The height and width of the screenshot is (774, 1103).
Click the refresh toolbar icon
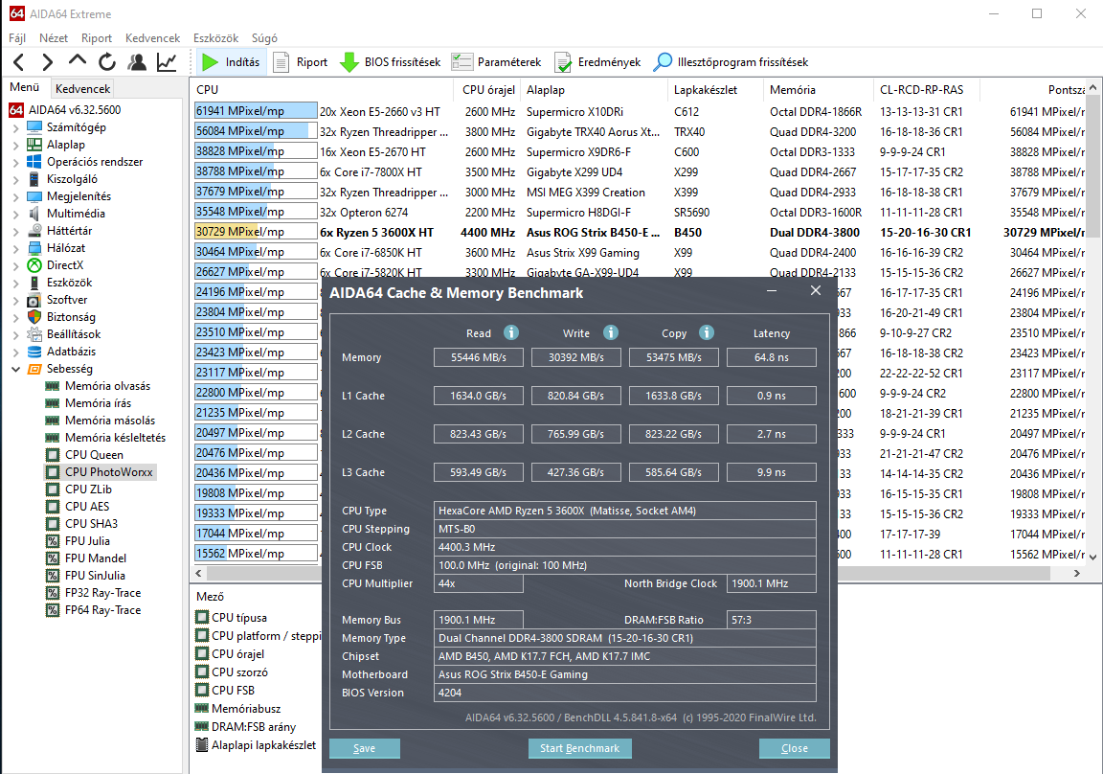coord(107,62)
